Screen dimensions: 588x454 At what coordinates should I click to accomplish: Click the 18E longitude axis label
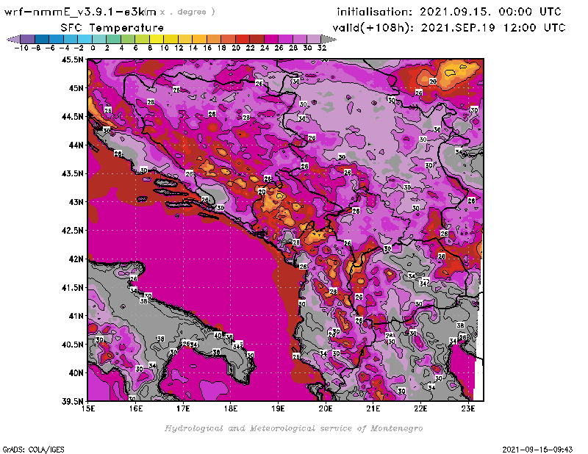(231, 408)
